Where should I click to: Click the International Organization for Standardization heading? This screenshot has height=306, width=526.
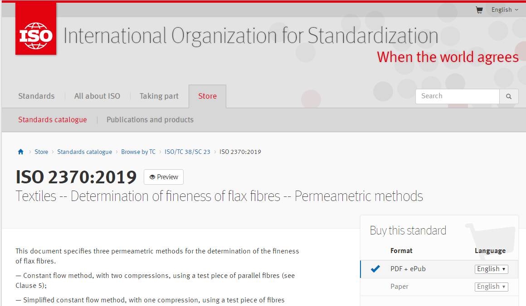(x=251, y=36)
